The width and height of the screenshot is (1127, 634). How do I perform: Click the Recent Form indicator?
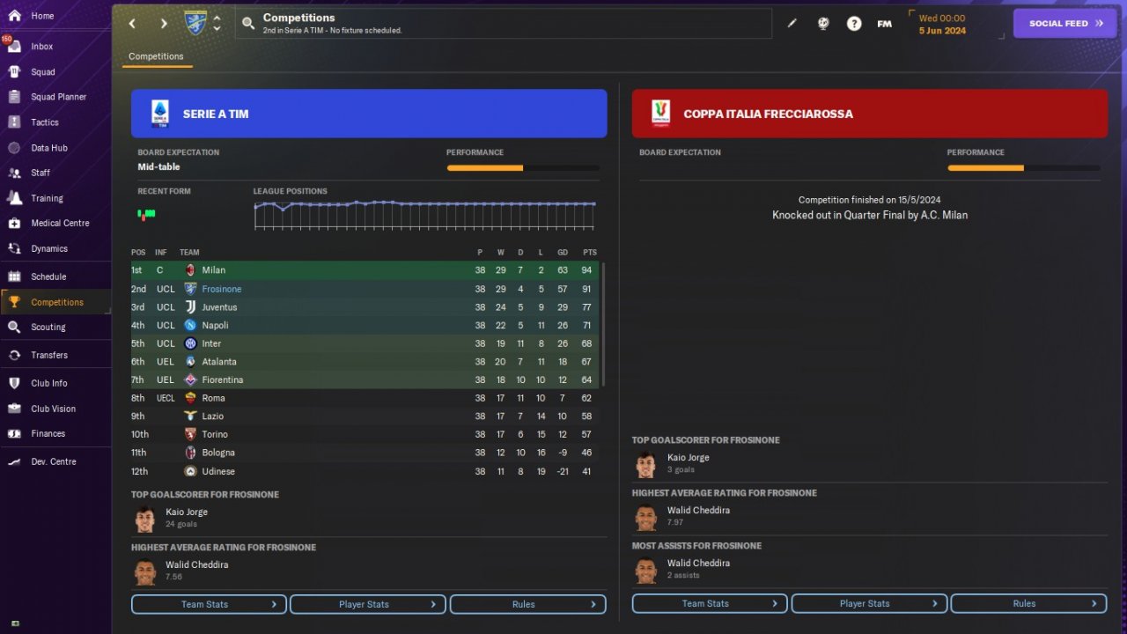coord(146,214)
